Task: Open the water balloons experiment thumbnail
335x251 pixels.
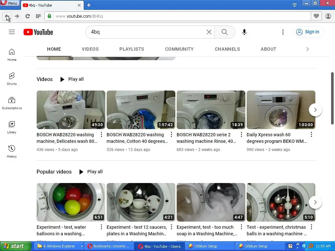Action: (x=71, y=202)
